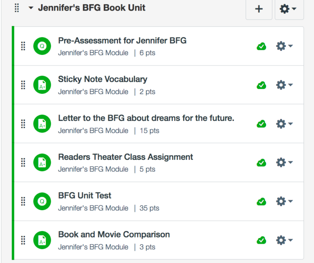This screenshot has height=263, width=314.
Task: Click the assignment icon beside Letter to the BFG
Action: tap(42, 124)
